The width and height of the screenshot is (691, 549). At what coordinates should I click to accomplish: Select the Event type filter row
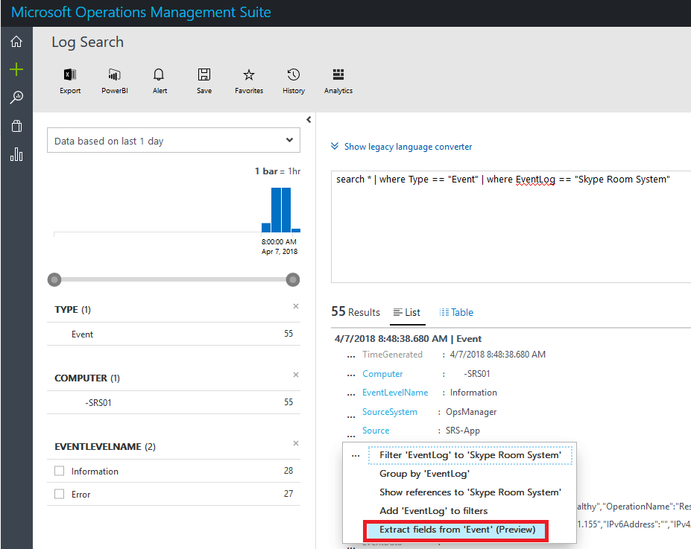174,334
